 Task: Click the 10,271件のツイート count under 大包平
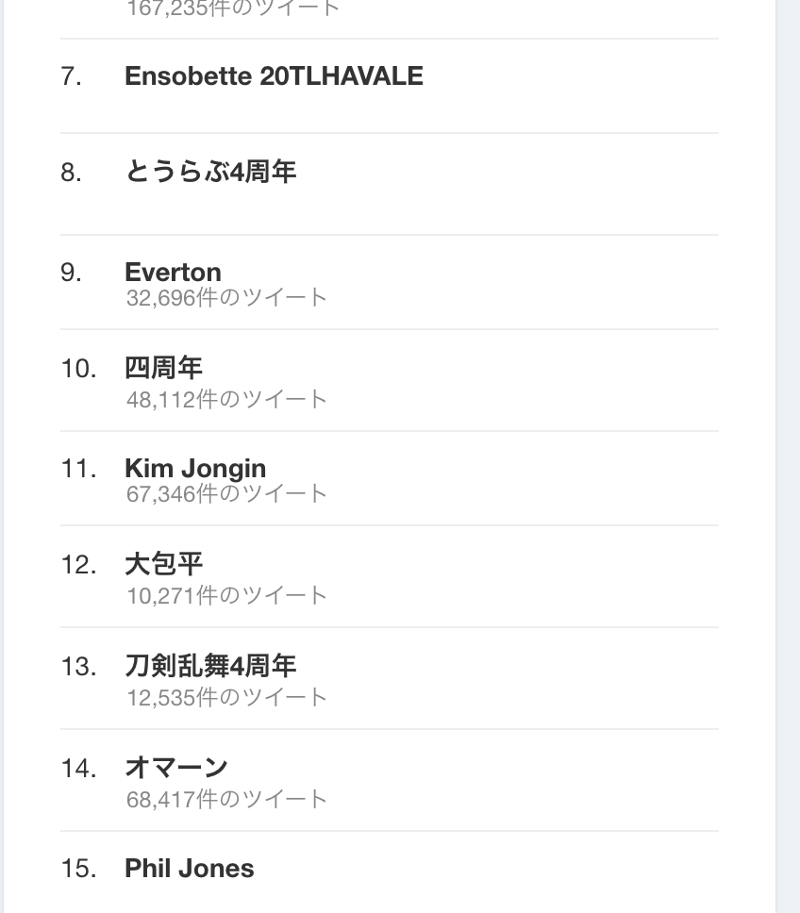(226, 596)
